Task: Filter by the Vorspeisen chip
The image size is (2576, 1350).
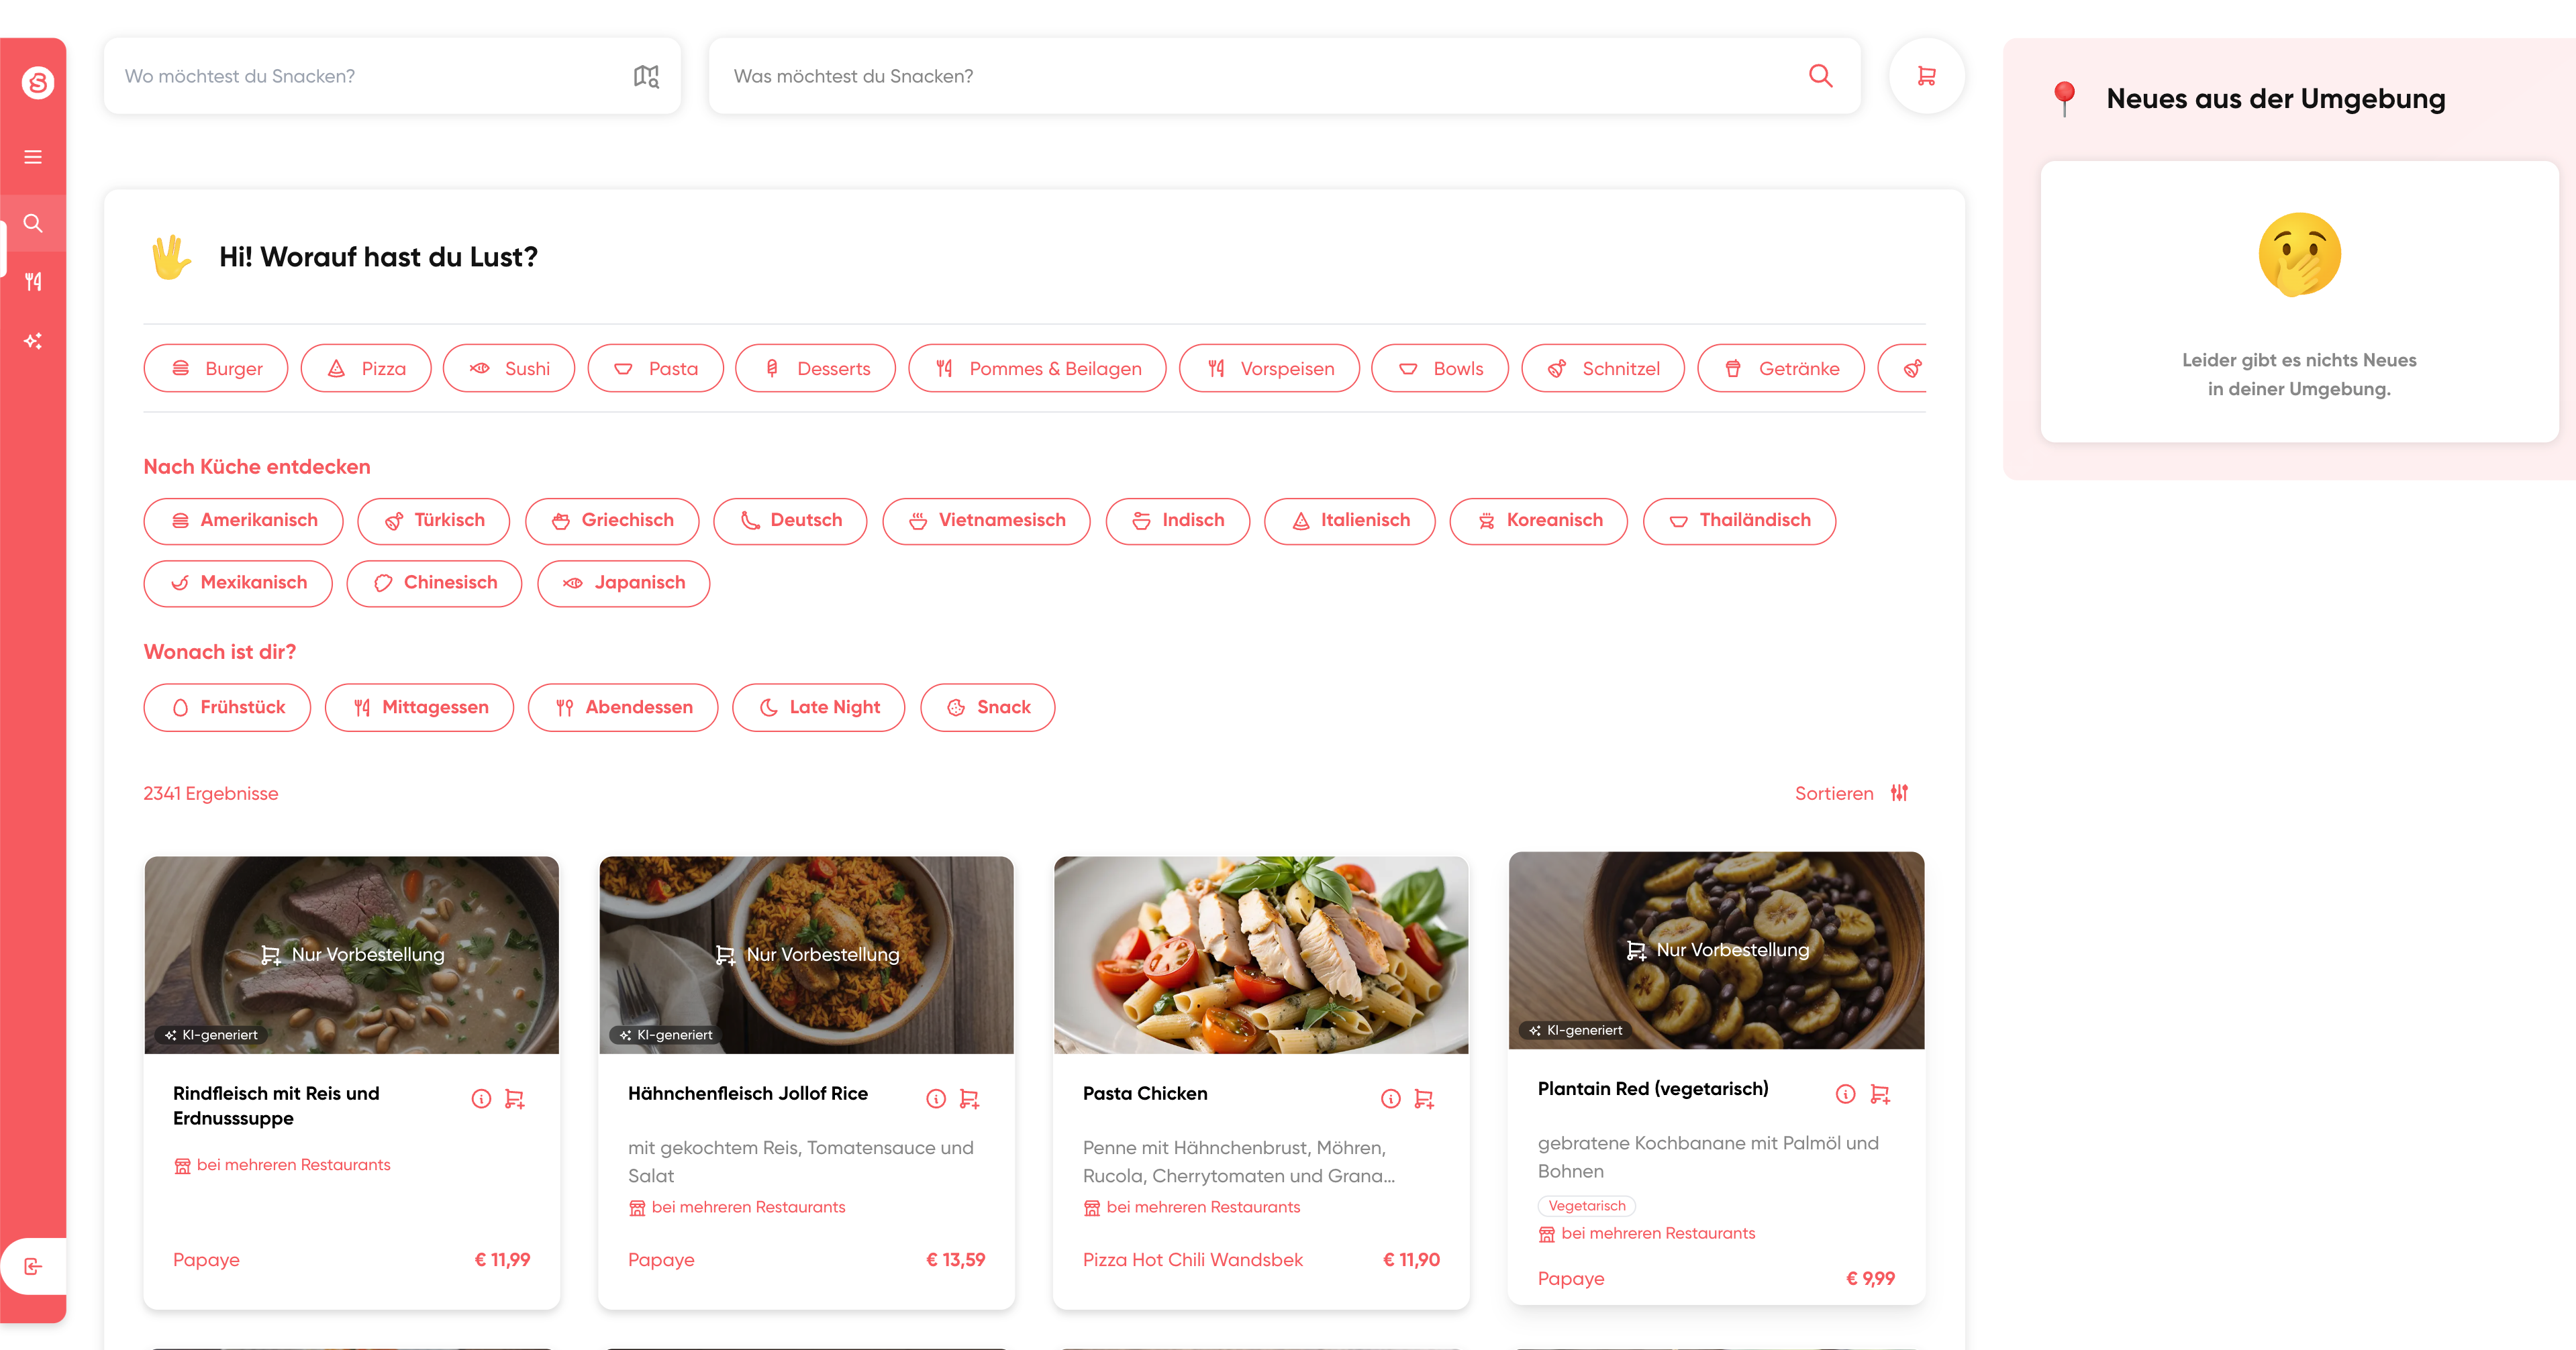Action: point(1269,369)
